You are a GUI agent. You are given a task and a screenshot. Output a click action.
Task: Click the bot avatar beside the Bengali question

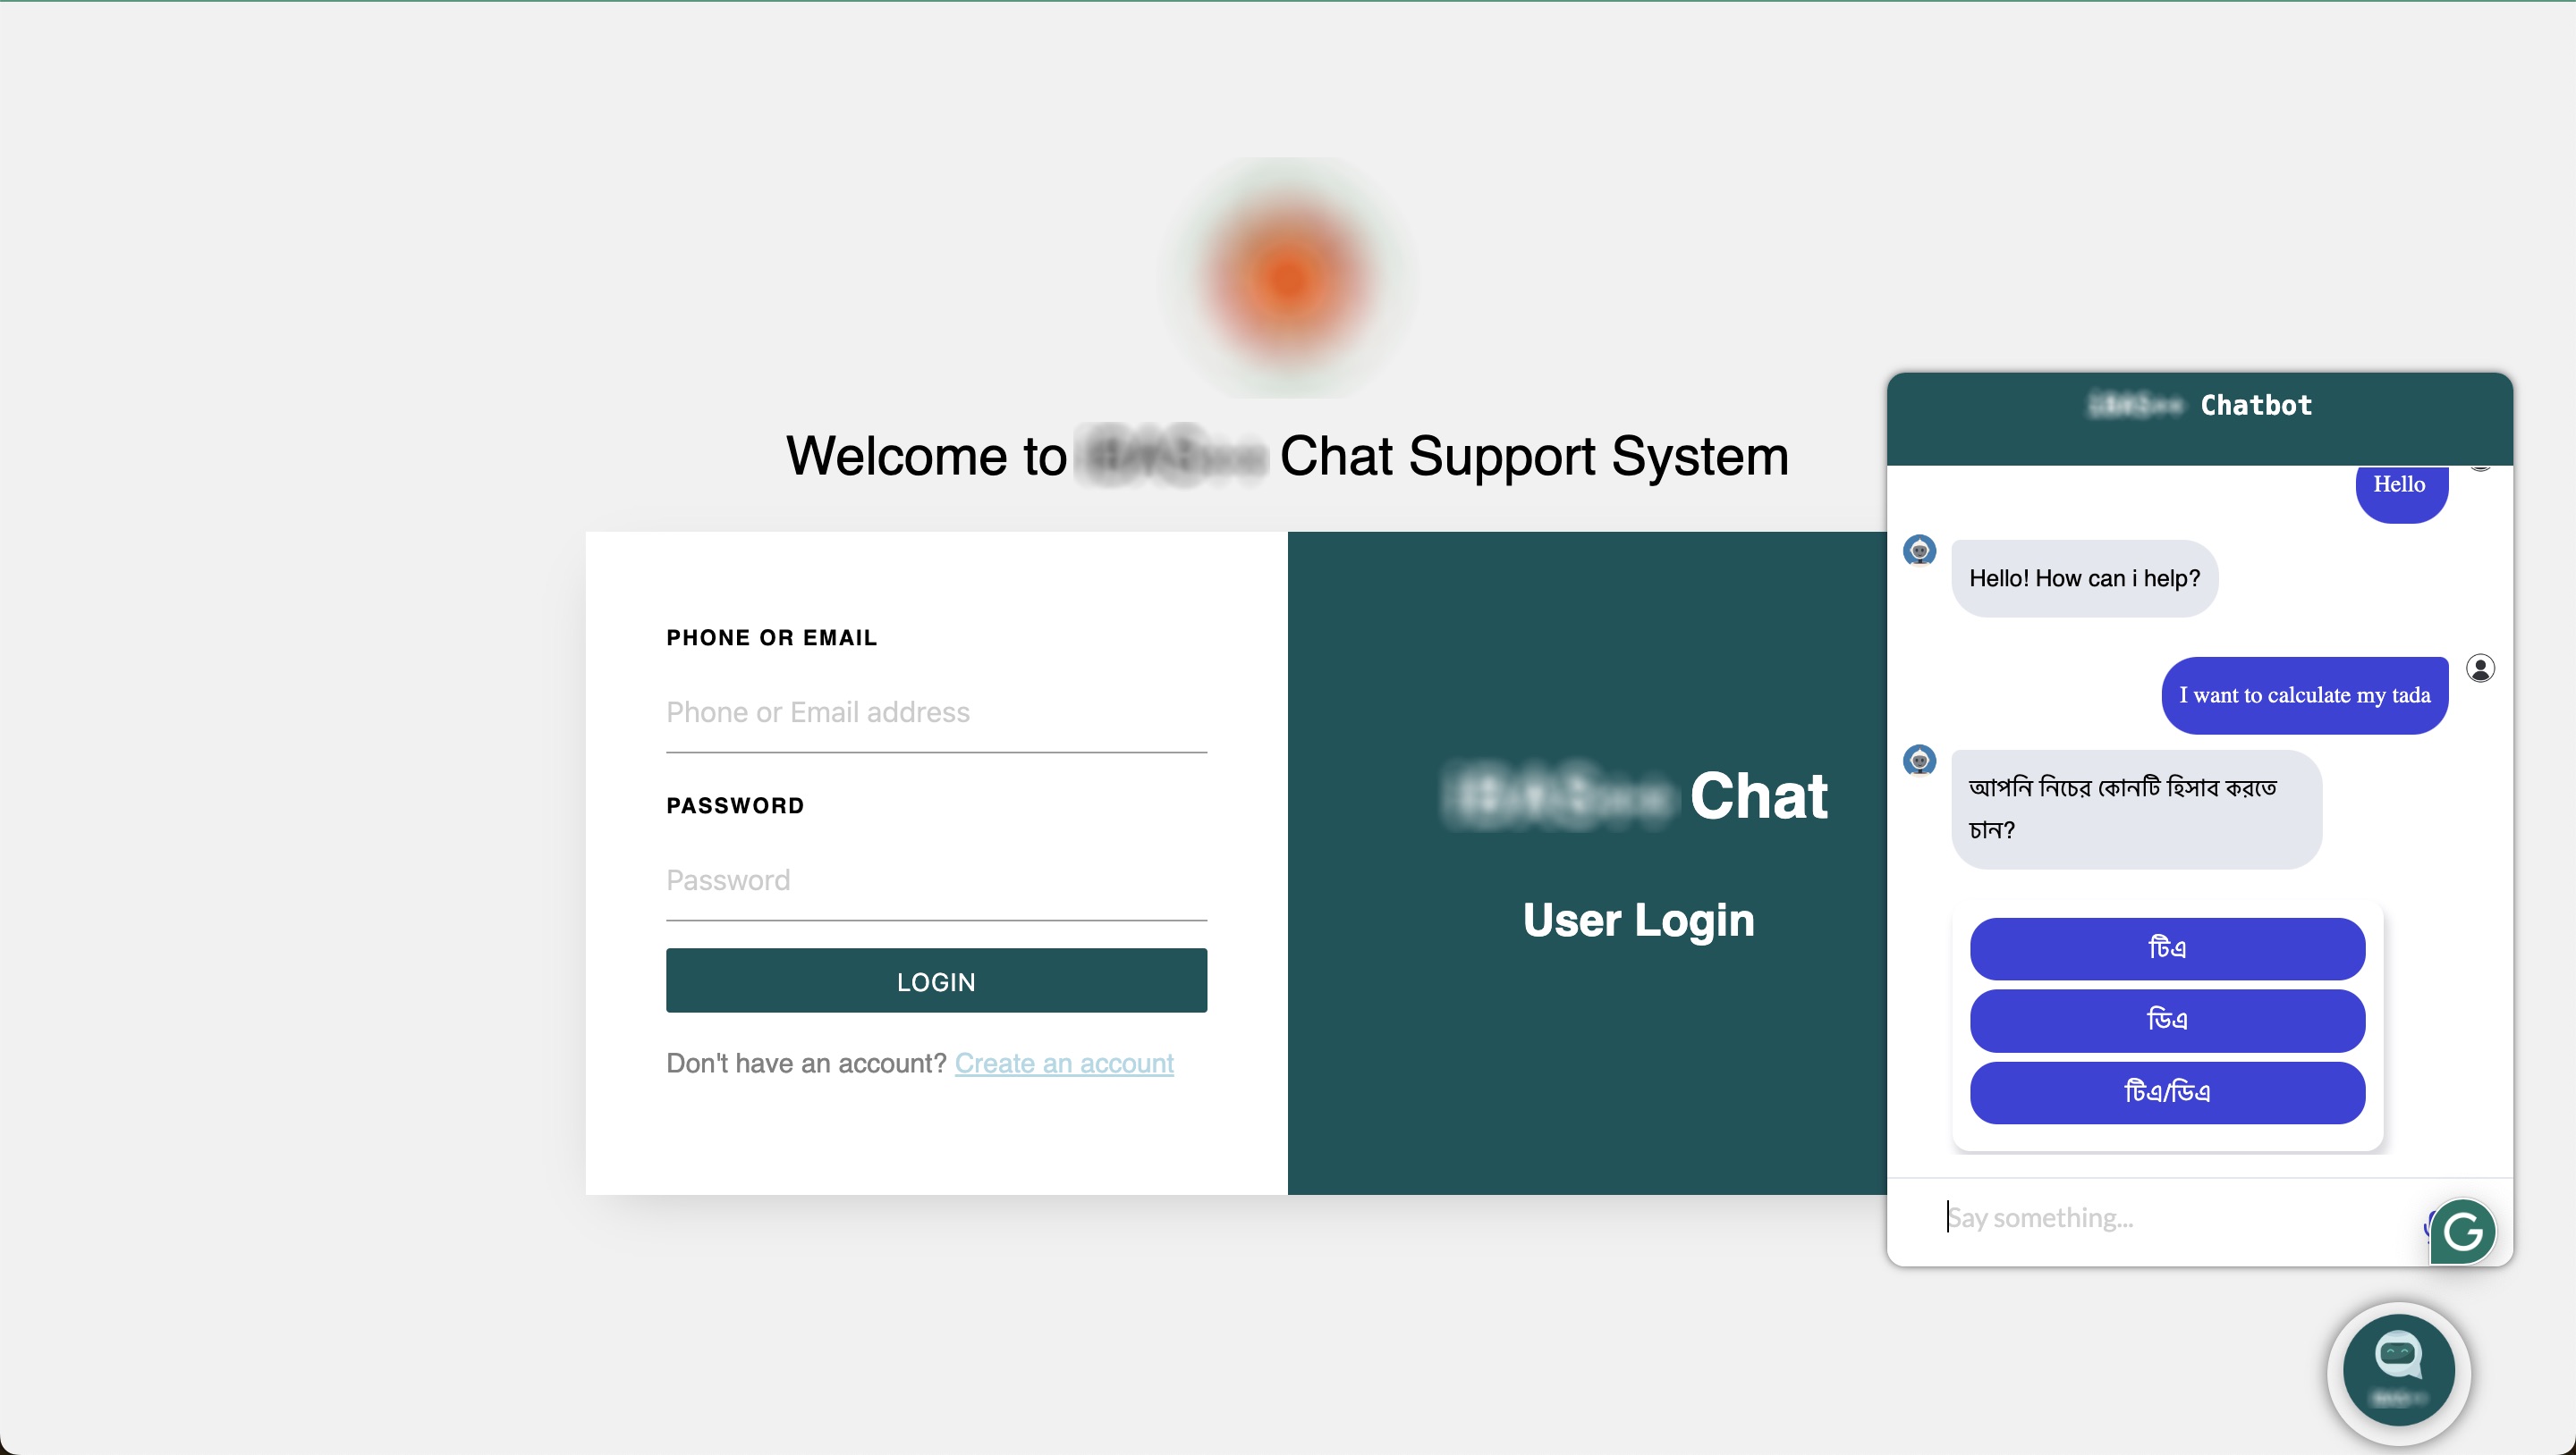click(x=1919, y=761)
